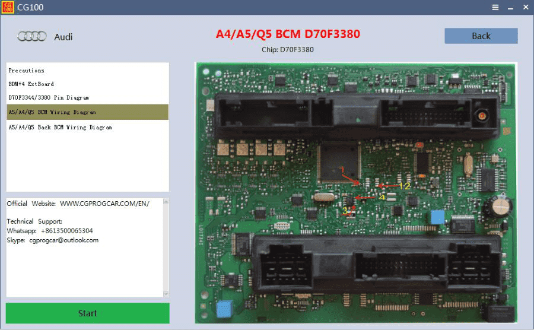Click the scroll down arrow in info panel
The width and height of the screenshot is (534, 330).
(166, 294)
